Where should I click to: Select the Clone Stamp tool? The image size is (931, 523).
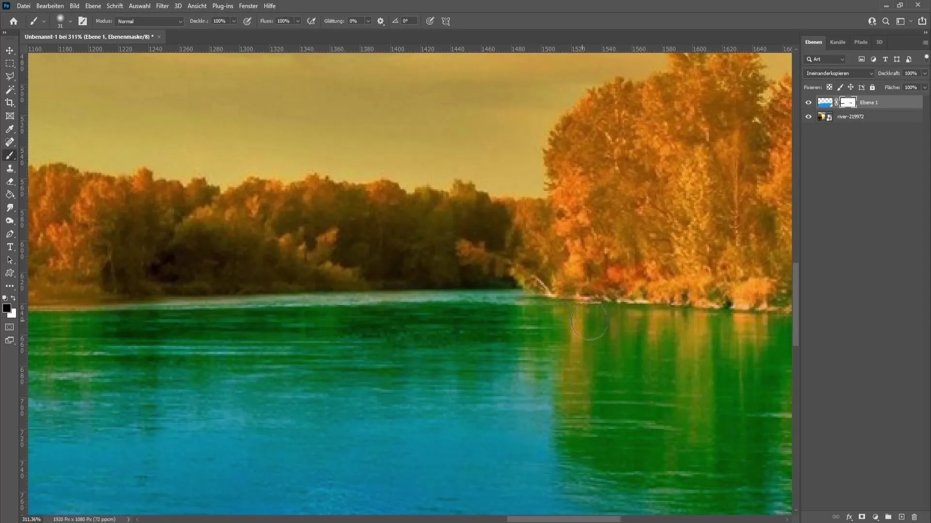click(10, 168)
